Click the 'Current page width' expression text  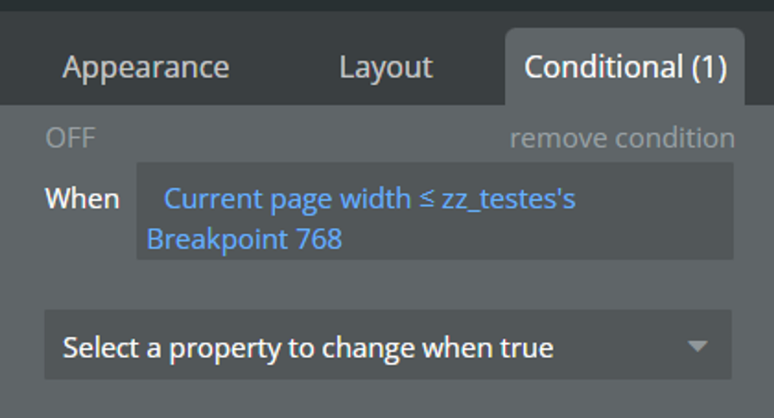click(287, 198)
